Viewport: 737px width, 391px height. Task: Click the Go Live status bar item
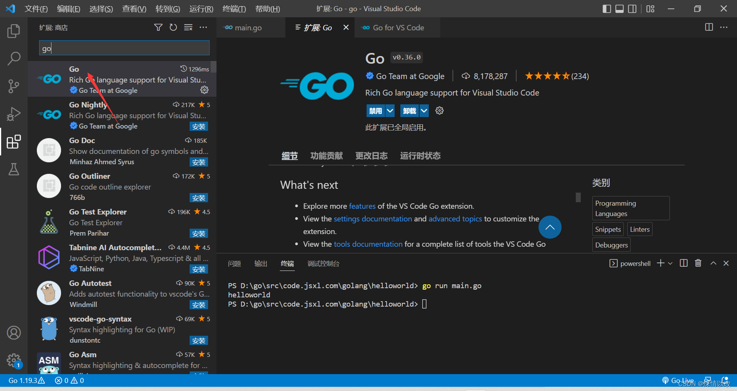(x=678, y=381)
